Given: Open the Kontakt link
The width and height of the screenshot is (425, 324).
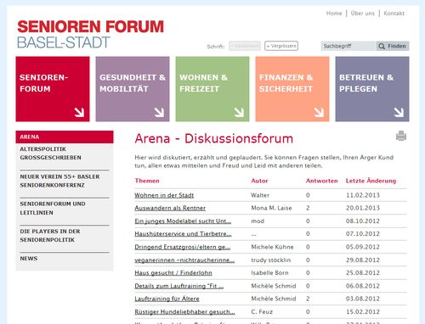Looking at the screenshot, I should [394, 14].
